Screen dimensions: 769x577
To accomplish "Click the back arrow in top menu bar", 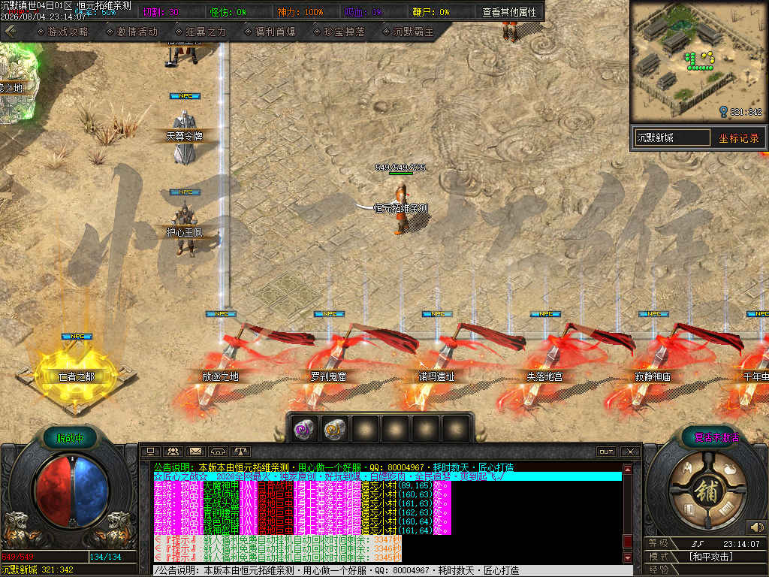I will (11, 32).
